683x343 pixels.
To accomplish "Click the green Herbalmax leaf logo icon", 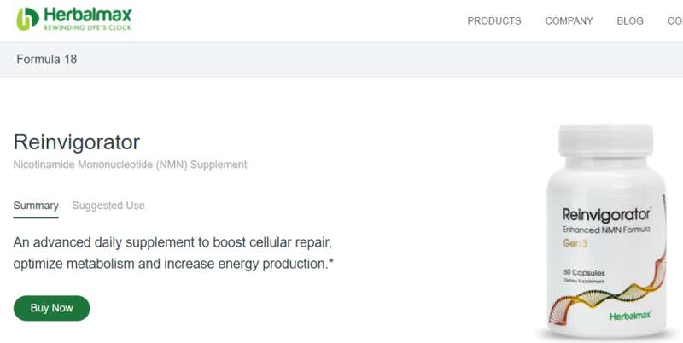I will 27,19.
